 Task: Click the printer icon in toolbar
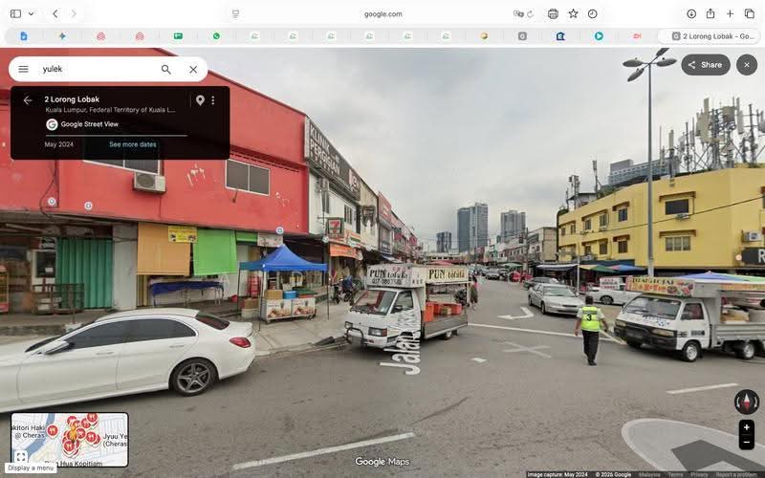(553, 13)
